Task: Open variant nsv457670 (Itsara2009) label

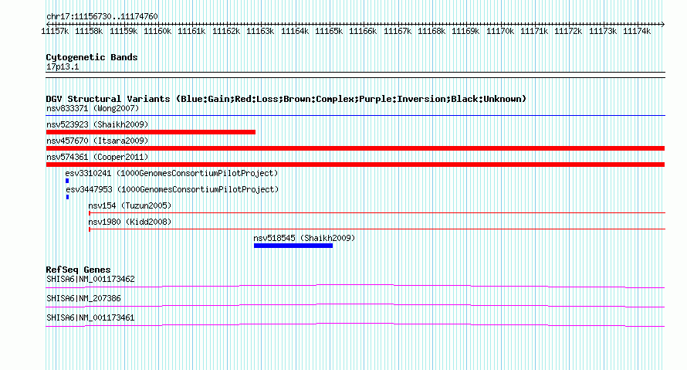Action: click(x=97, y=141)
